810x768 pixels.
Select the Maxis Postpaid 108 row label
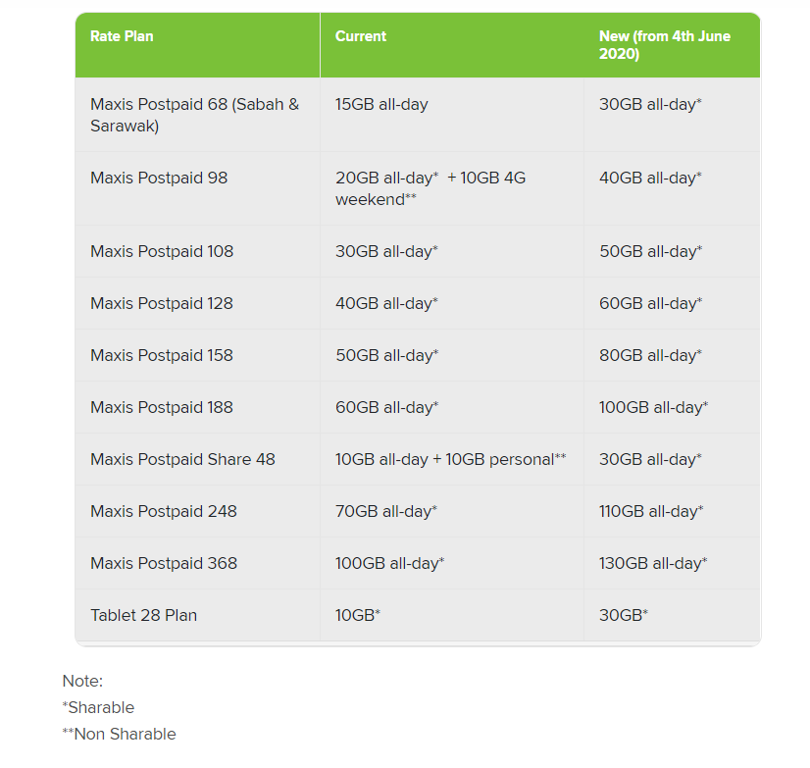pos(162,251)
